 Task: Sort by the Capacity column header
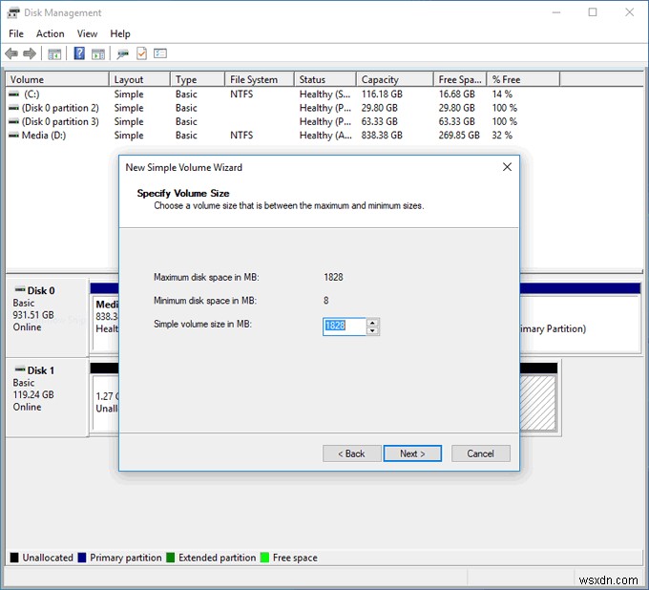[x=395, y=79]
